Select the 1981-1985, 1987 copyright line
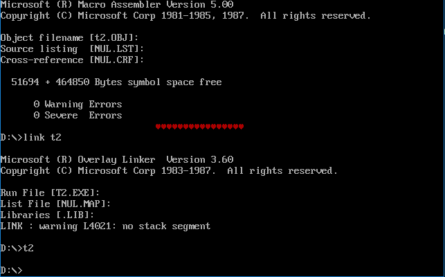The image size is (445, 277). tap(185, 15)
